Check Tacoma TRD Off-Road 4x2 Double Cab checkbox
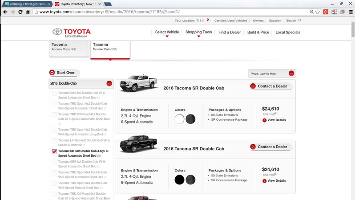The width and height of the screenshot is (355, 200). pyautogui.click(x=54, y=114)
